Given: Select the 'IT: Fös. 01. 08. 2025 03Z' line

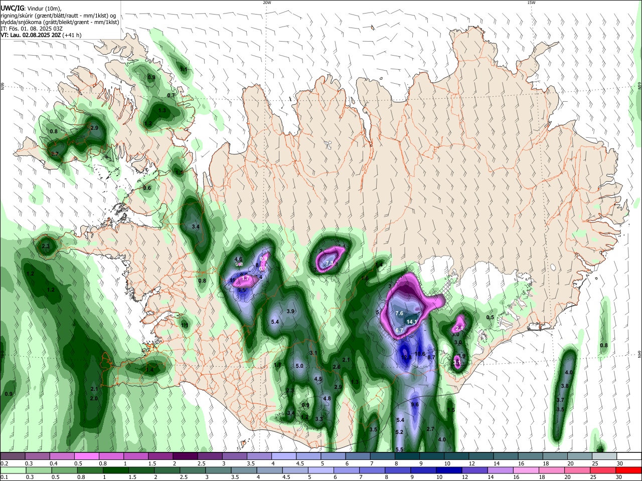Looking at the screenshot, I should tap(32, 29).
